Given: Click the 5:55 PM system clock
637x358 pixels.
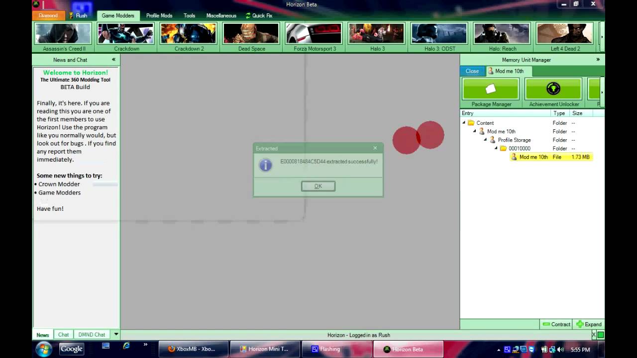Looking at the screenshot, I should pos(580,350).
